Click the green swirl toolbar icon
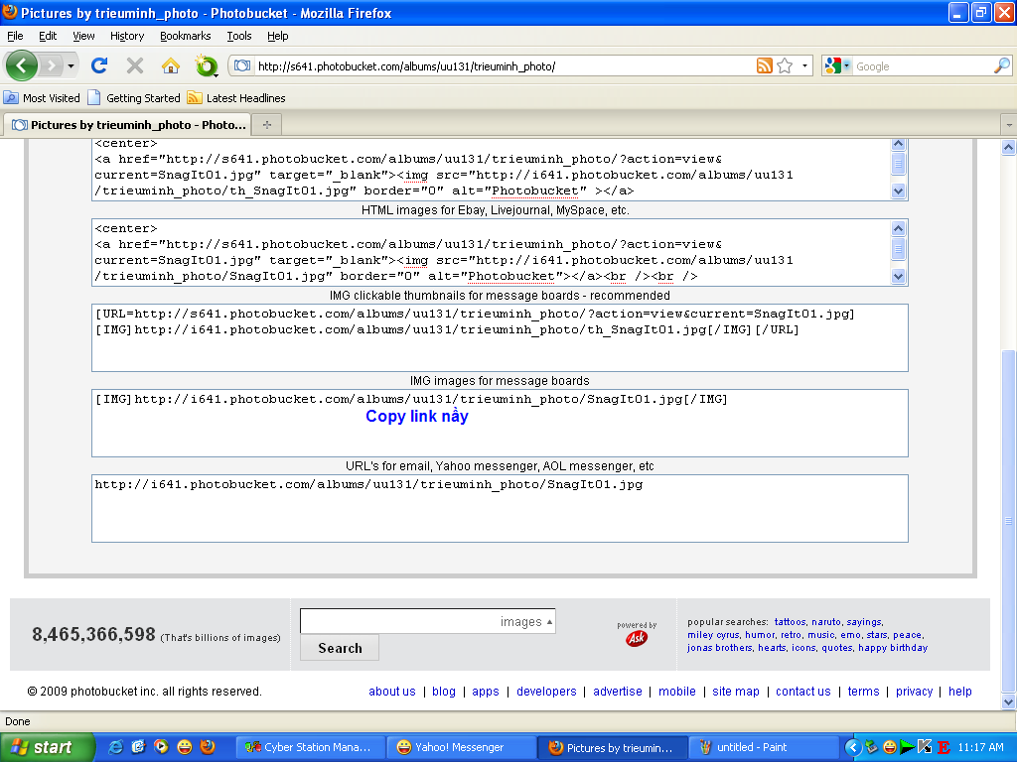This screenshot has width=1017, height=762. 207,65
